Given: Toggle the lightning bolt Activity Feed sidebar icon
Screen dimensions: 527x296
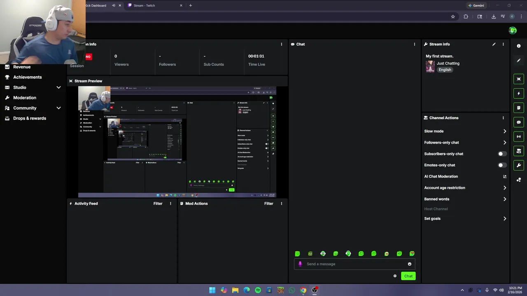Looking at the screenshot, I should point(519,93).
